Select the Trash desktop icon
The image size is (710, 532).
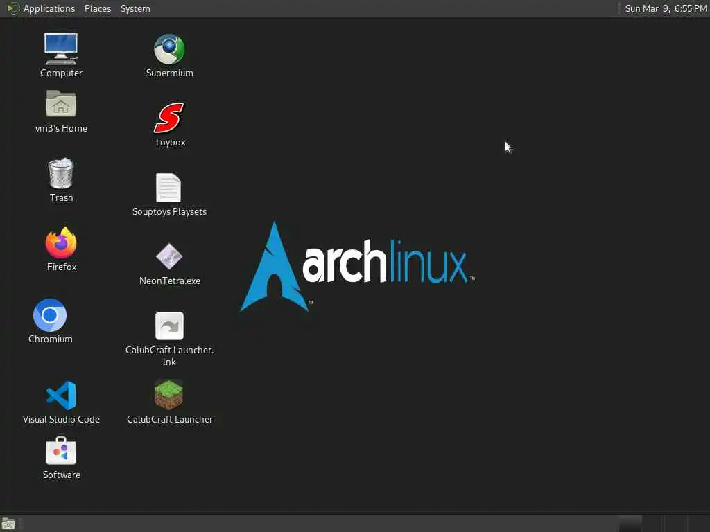tap(61, 173)
